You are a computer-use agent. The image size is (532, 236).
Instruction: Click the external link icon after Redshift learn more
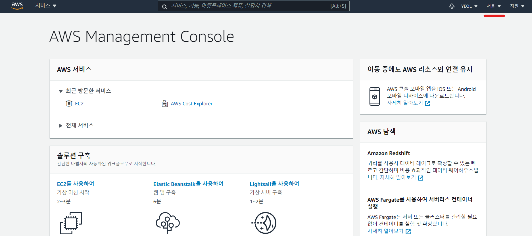[x=421, y=178]
